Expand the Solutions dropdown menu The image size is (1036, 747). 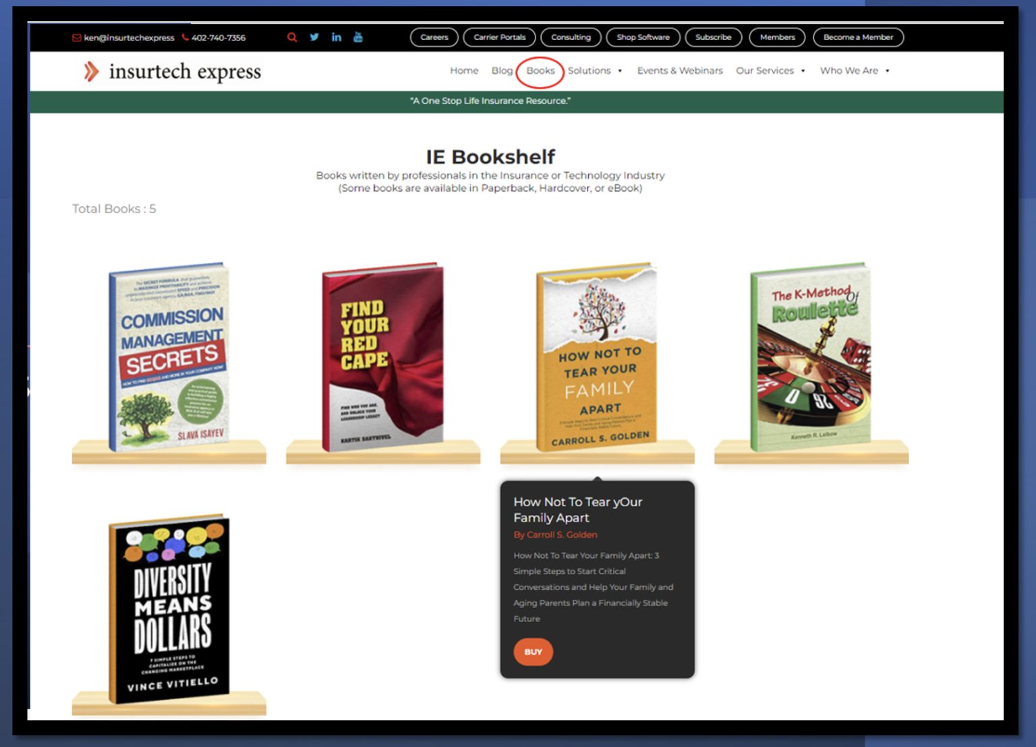[595, 70]
